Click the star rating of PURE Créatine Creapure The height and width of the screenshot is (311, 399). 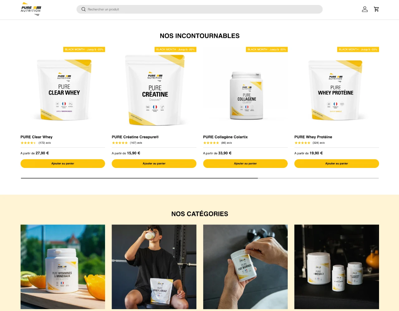(x=120, y=143)
